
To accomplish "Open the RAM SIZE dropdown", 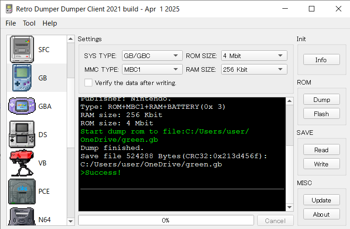I will click(254, 69).
